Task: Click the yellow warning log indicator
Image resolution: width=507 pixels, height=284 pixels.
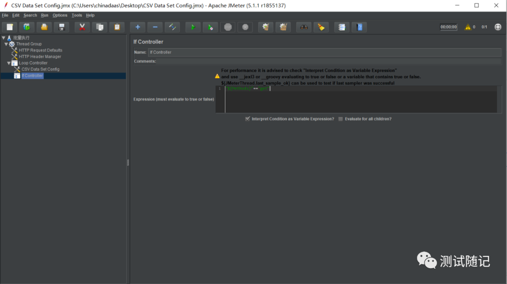Action: pyautogui.click(x=468, y=27)
